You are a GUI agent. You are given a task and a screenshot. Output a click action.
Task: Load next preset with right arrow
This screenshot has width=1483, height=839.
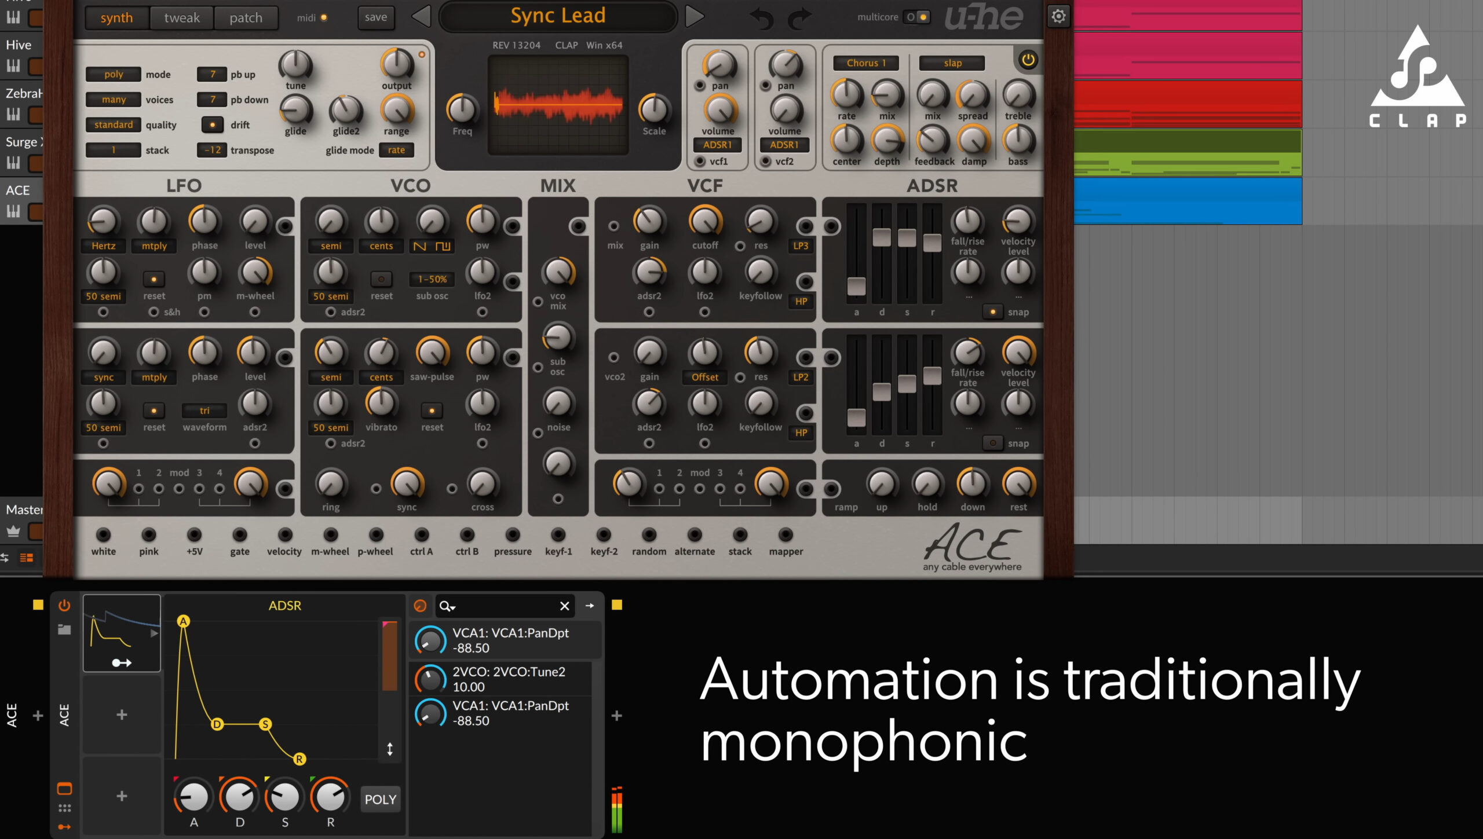pos(694,16)
